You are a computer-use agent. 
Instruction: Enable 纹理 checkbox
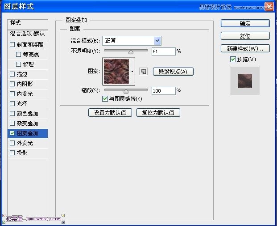point(19,64)
